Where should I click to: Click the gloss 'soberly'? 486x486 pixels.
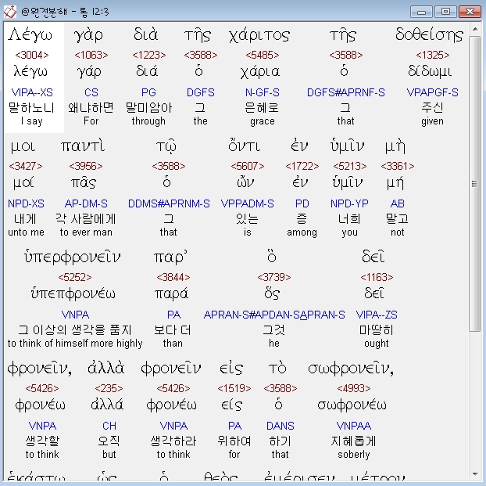tap(354, 455)
